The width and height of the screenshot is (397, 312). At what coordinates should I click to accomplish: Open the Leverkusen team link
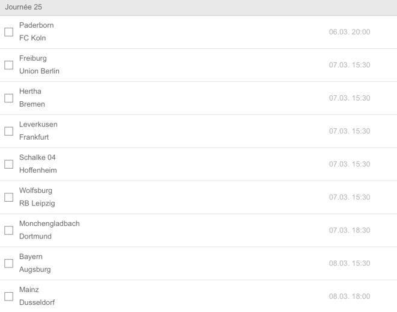coord(38,125)
